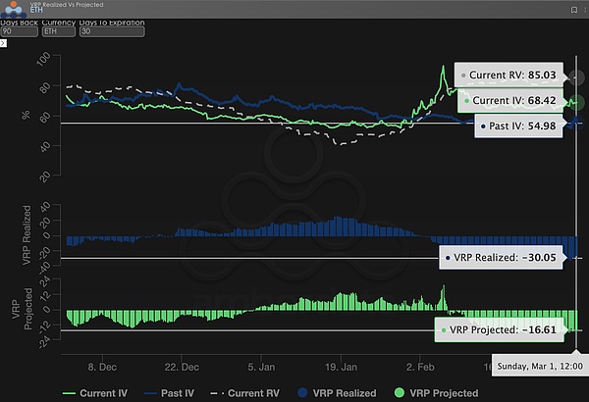Click the Days To Expiration field

[x=112, y=30]
